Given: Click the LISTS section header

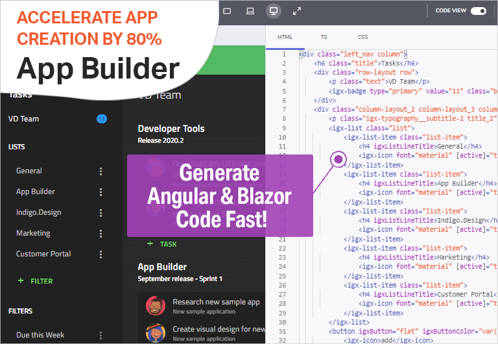Looking at the screenshot, I should (16, 147).
